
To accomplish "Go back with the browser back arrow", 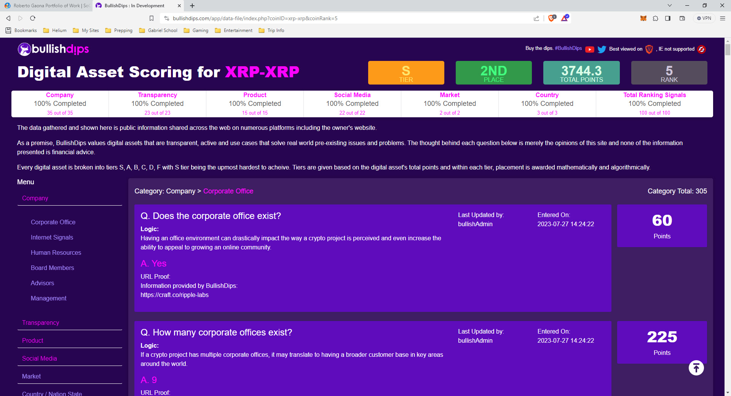I will (x=8, y=18).
